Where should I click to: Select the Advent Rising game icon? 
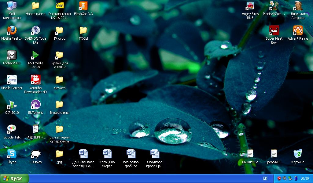point(298,30)
